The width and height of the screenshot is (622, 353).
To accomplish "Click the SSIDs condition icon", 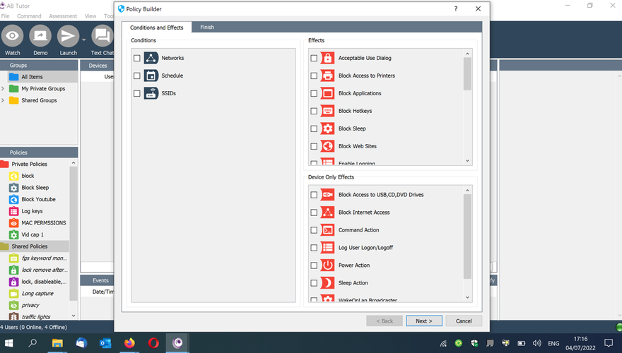I will coord(151,93).
